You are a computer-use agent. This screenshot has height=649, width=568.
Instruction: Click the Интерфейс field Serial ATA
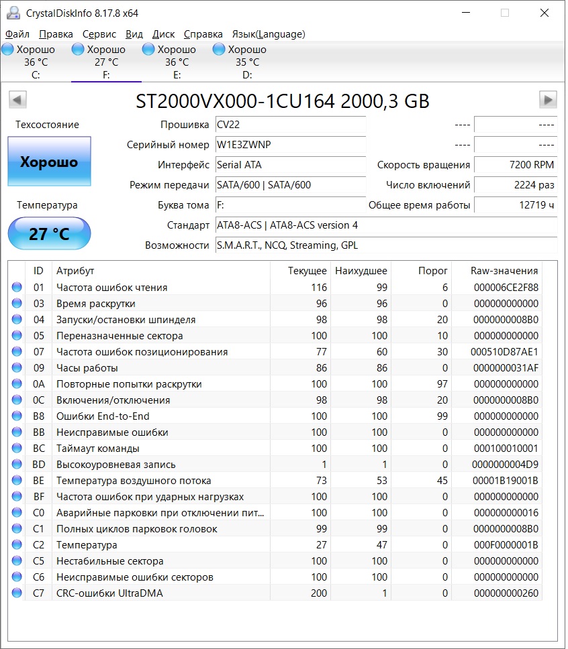click(291, 165)
